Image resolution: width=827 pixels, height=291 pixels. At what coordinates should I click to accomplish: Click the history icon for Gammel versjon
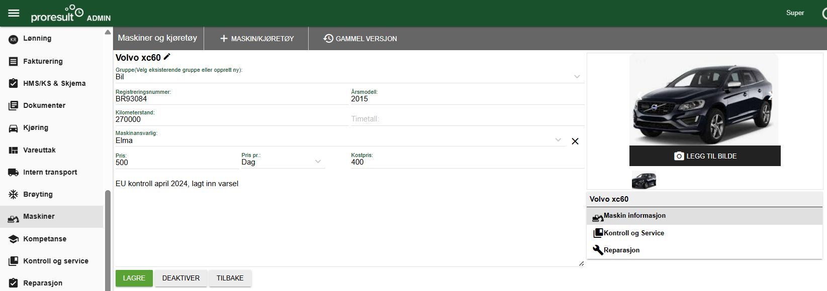(328, 39)
